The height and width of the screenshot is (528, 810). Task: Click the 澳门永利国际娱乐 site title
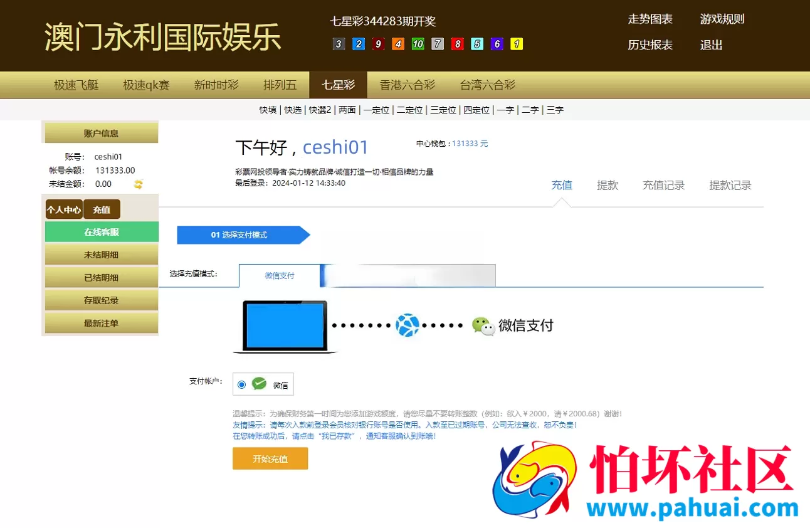[163, 36]
